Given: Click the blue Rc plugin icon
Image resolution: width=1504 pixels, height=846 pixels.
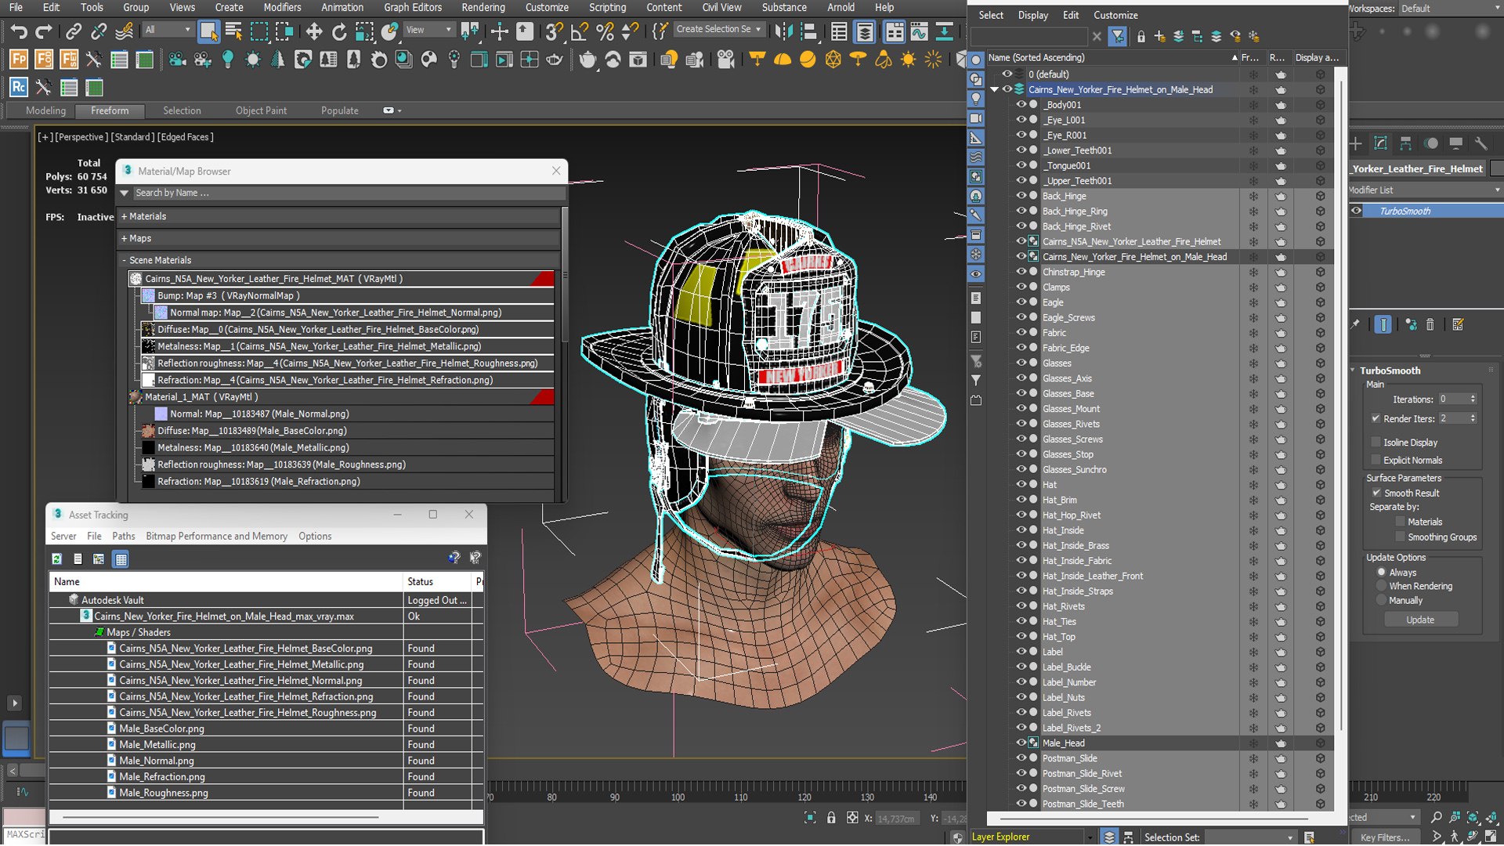Looking at the screenshot, I should [19, 88].
